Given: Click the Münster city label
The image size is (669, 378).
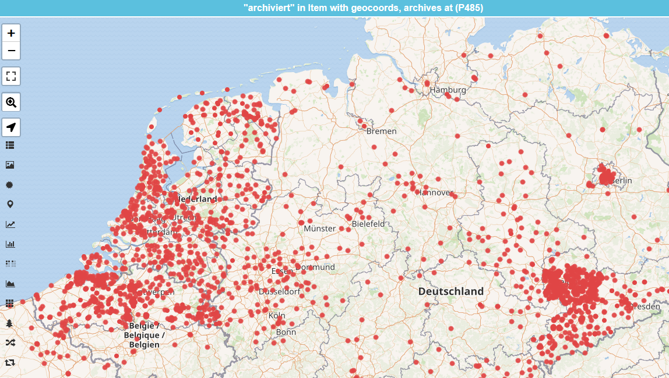Looking at the screenshot, I should [x=319, y=229].
